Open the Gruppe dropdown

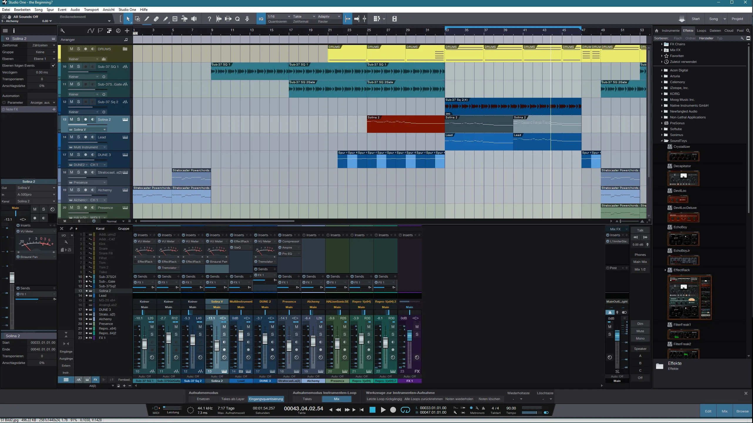pos(42,52)
